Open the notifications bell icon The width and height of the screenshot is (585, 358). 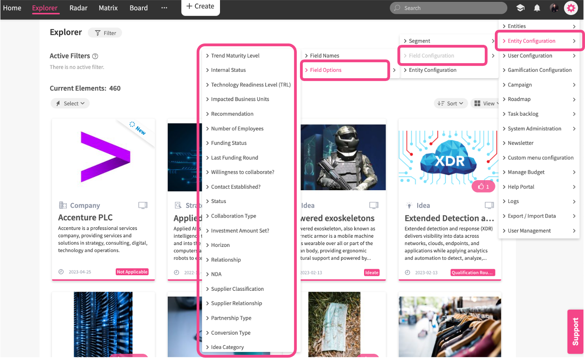pyautogui.click(x=537, y=8)
